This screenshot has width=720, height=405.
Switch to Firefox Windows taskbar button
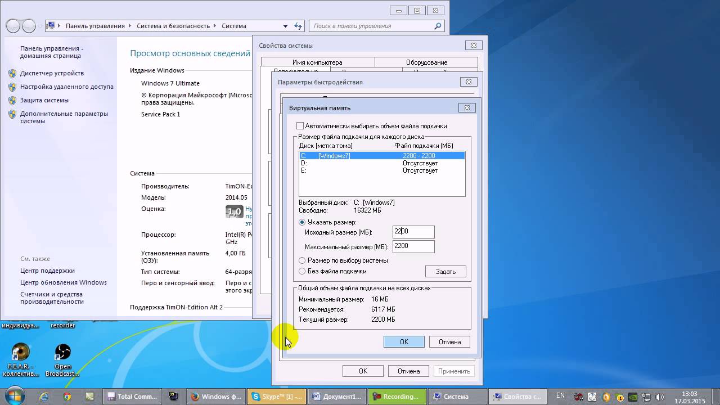(x=216, y=397)
